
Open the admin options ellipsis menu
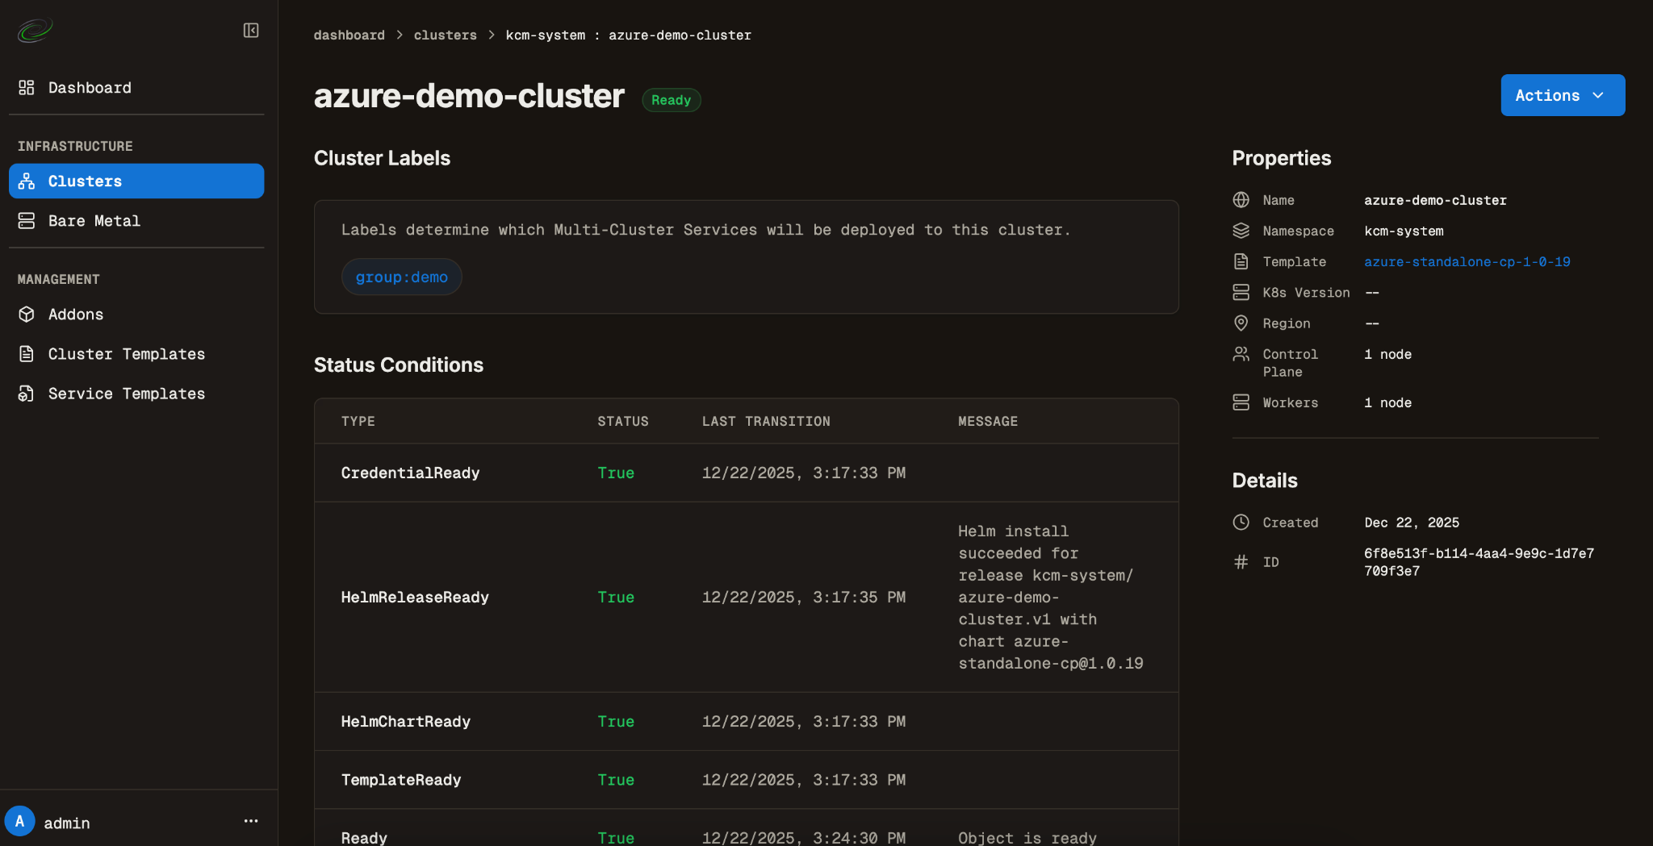tap(251, 821)
